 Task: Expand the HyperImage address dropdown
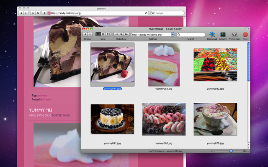tap(172, 34)
